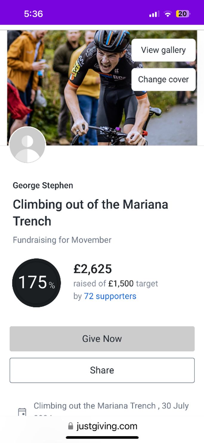Tap the cellular signal bars icon

click(154, 14)
